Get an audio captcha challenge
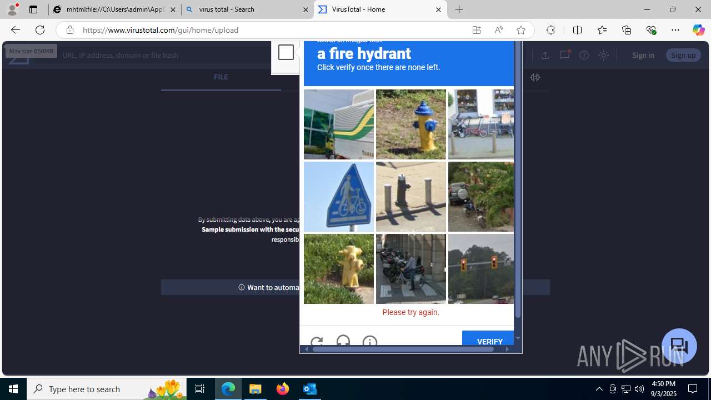Screen dimensions: 711x400 point(343,342)
